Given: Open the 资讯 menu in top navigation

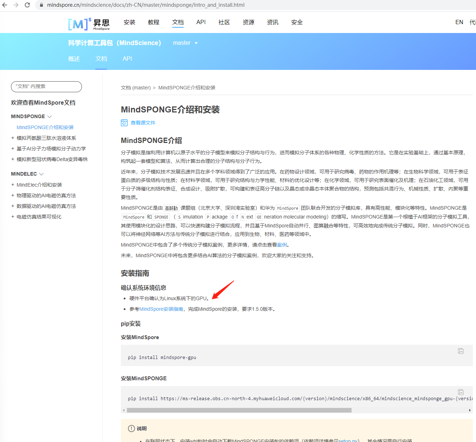Looking at the screenshot, I should [273, 22].
